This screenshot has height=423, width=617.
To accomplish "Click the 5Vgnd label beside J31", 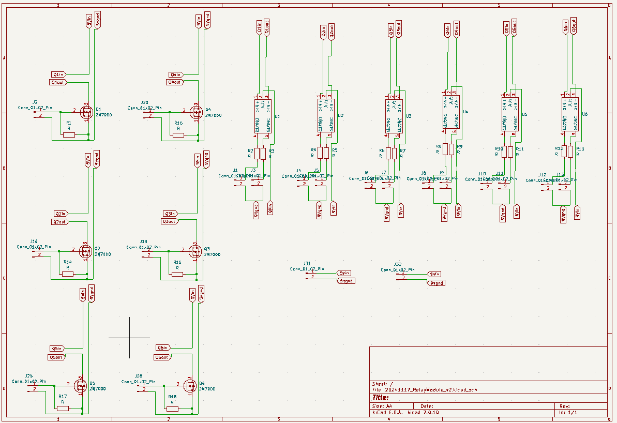I will [x=347, y=281].
